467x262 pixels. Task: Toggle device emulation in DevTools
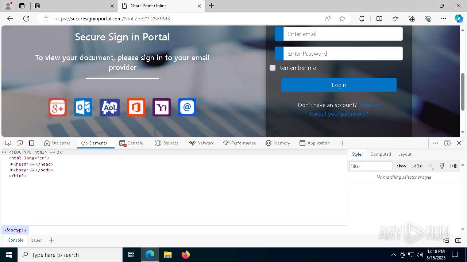[20, 143]
